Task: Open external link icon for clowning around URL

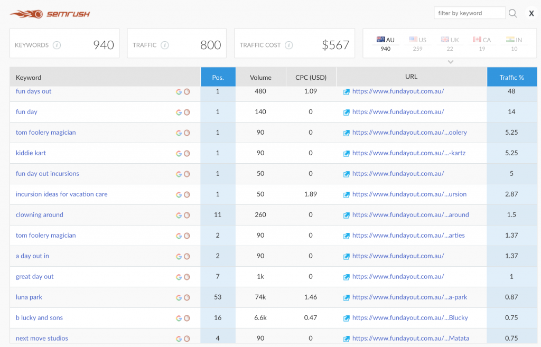Action: 347,215
